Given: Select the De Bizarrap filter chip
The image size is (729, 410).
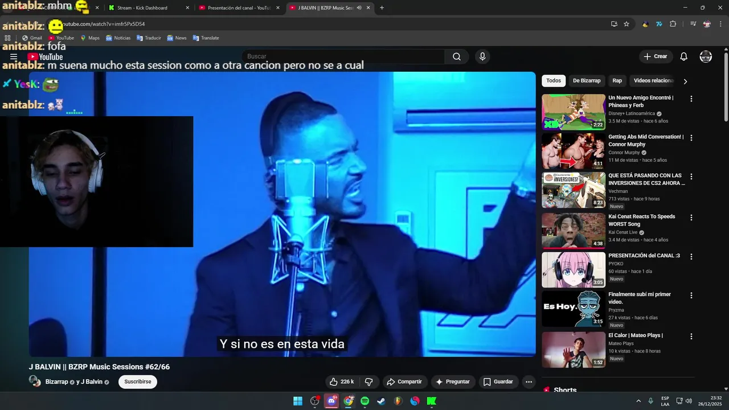Looking at the screenshot, I should pyautogui.click(x=587, y=81).
